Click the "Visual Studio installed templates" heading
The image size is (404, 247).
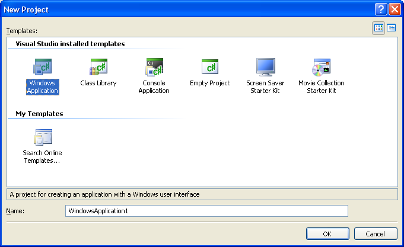pos(70,44)
